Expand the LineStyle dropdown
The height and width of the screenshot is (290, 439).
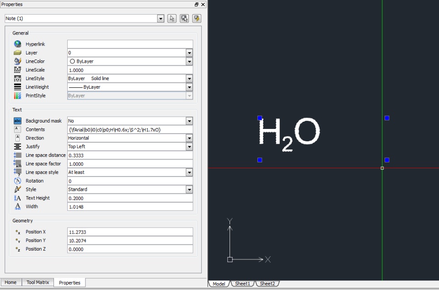click(x=189, y=78)
